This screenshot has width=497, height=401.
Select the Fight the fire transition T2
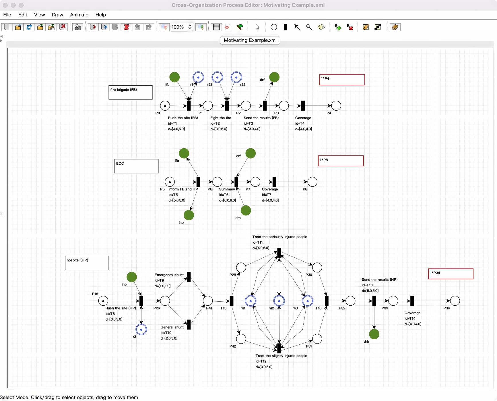click(227, 106)
